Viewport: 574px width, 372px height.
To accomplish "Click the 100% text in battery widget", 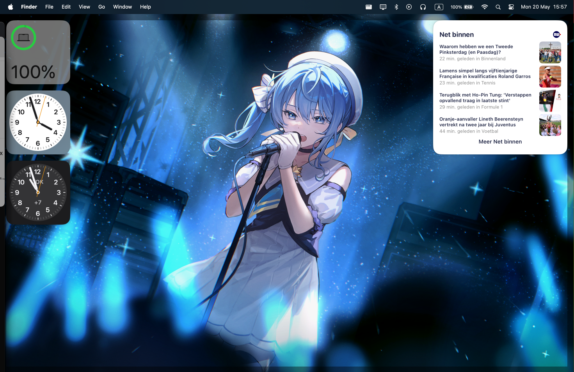I will click(33, 72).
